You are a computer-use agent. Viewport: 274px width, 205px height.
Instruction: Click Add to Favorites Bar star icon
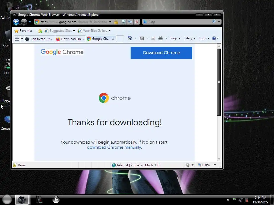[x=40, y=31]
